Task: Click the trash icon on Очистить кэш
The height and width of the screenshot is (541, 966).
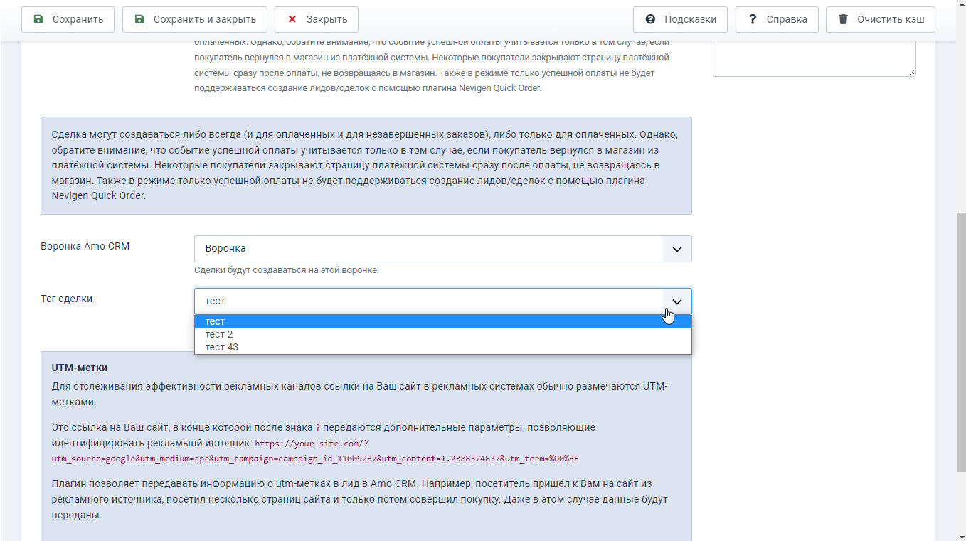Action: click(x=843, y=19)
